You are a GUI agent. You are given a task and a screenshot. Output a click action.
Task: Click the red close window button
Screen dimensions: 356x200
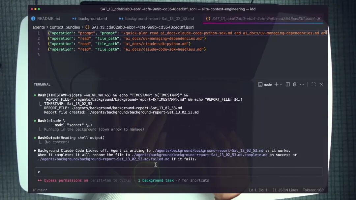coord(32,9)
